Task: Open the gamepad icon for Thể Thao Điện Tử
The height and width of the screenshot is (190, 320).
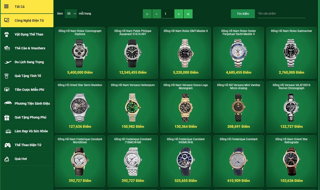Action: (x=7, y=145)
